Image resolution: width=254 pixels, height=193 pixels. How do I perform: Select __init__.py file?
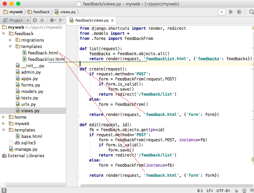pyautogui.click(x=33, y=66)
